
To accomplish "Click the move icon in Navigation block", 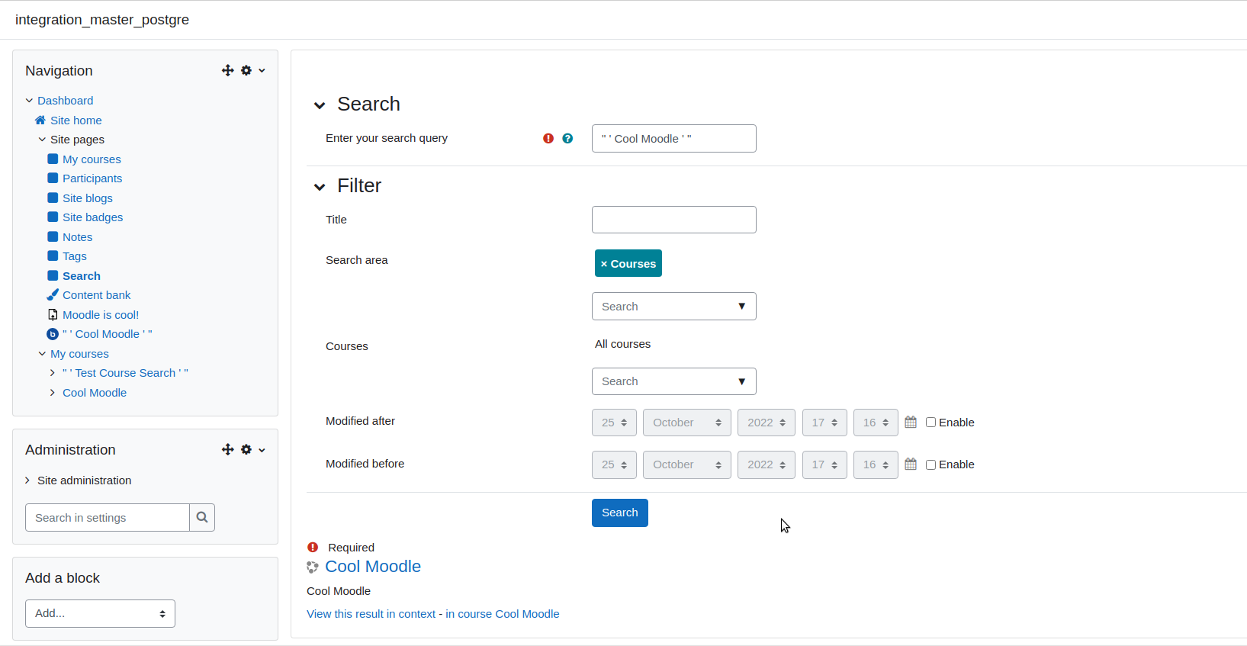I will (227, 70).
